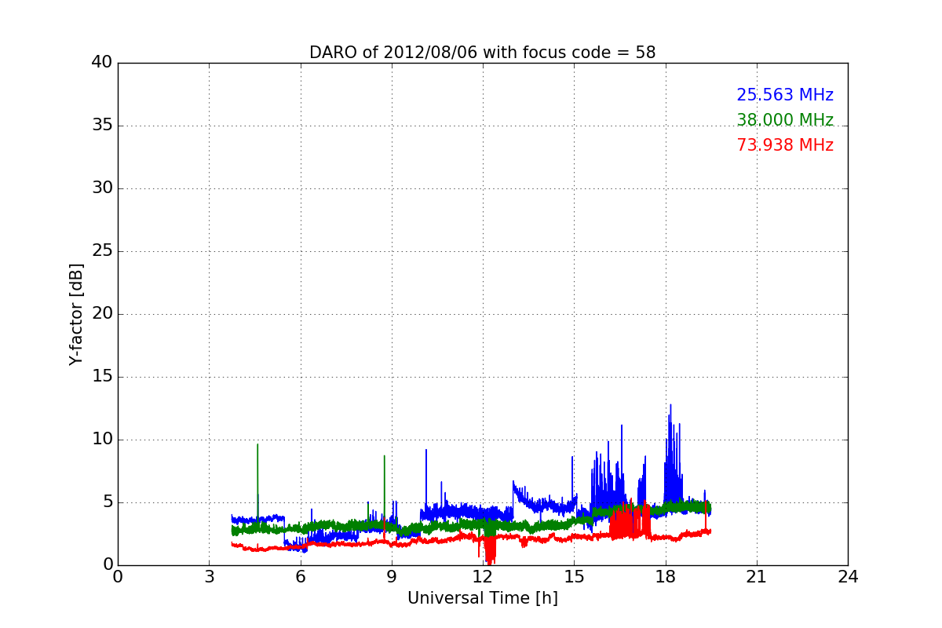
Task: Click the 'Y-factor [dB]' axis label
Action: [x=76, y=314]
